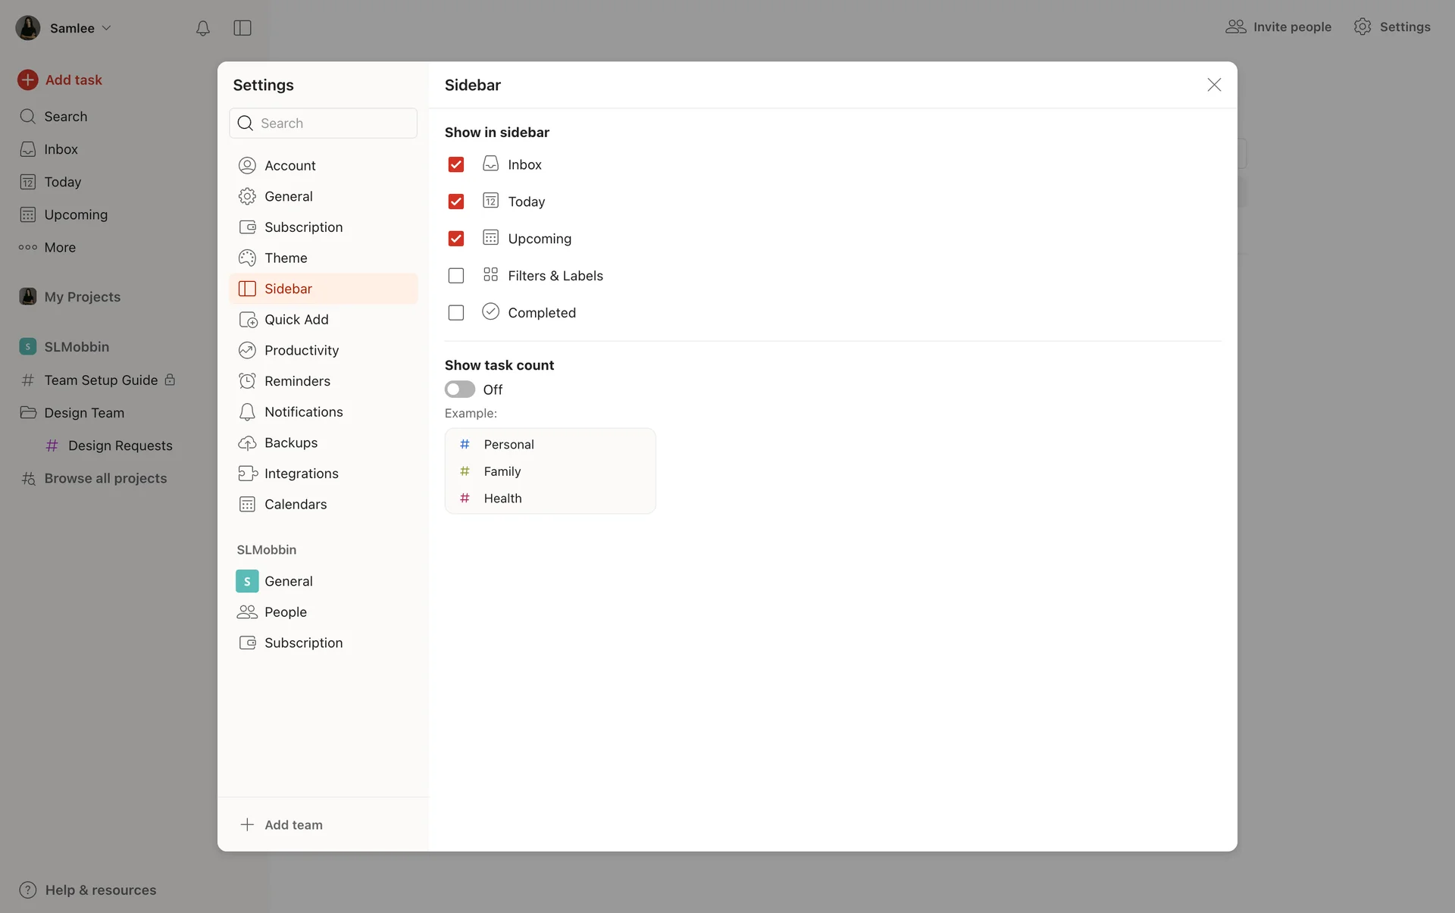The height and width of the screenshot is (913, 1455).
Task: Open the Theme palette settings
Action: coord(286,258)
